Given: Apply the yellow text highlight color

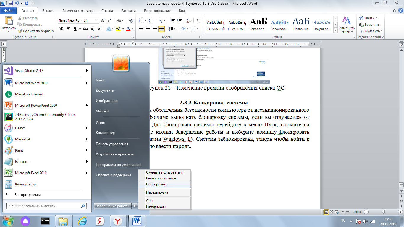Looking at the screenshot, I should [118, 29].
